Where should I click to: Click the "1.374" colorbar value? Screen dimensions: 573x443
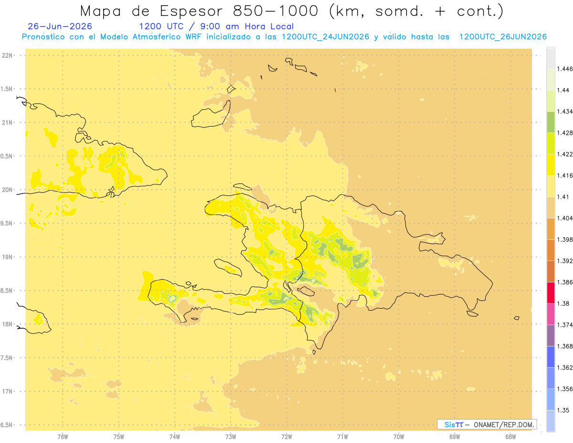(x=565, y=325)
